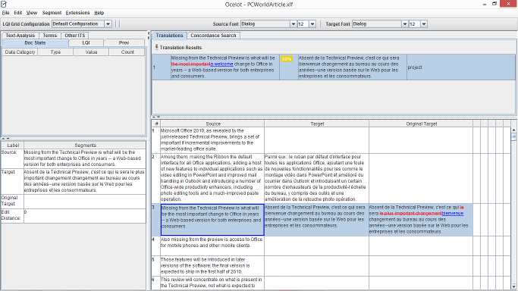Viewport: 518px width, 291px height.
Task: Click the Source column header in segment grid
Action: click(213, 124)
